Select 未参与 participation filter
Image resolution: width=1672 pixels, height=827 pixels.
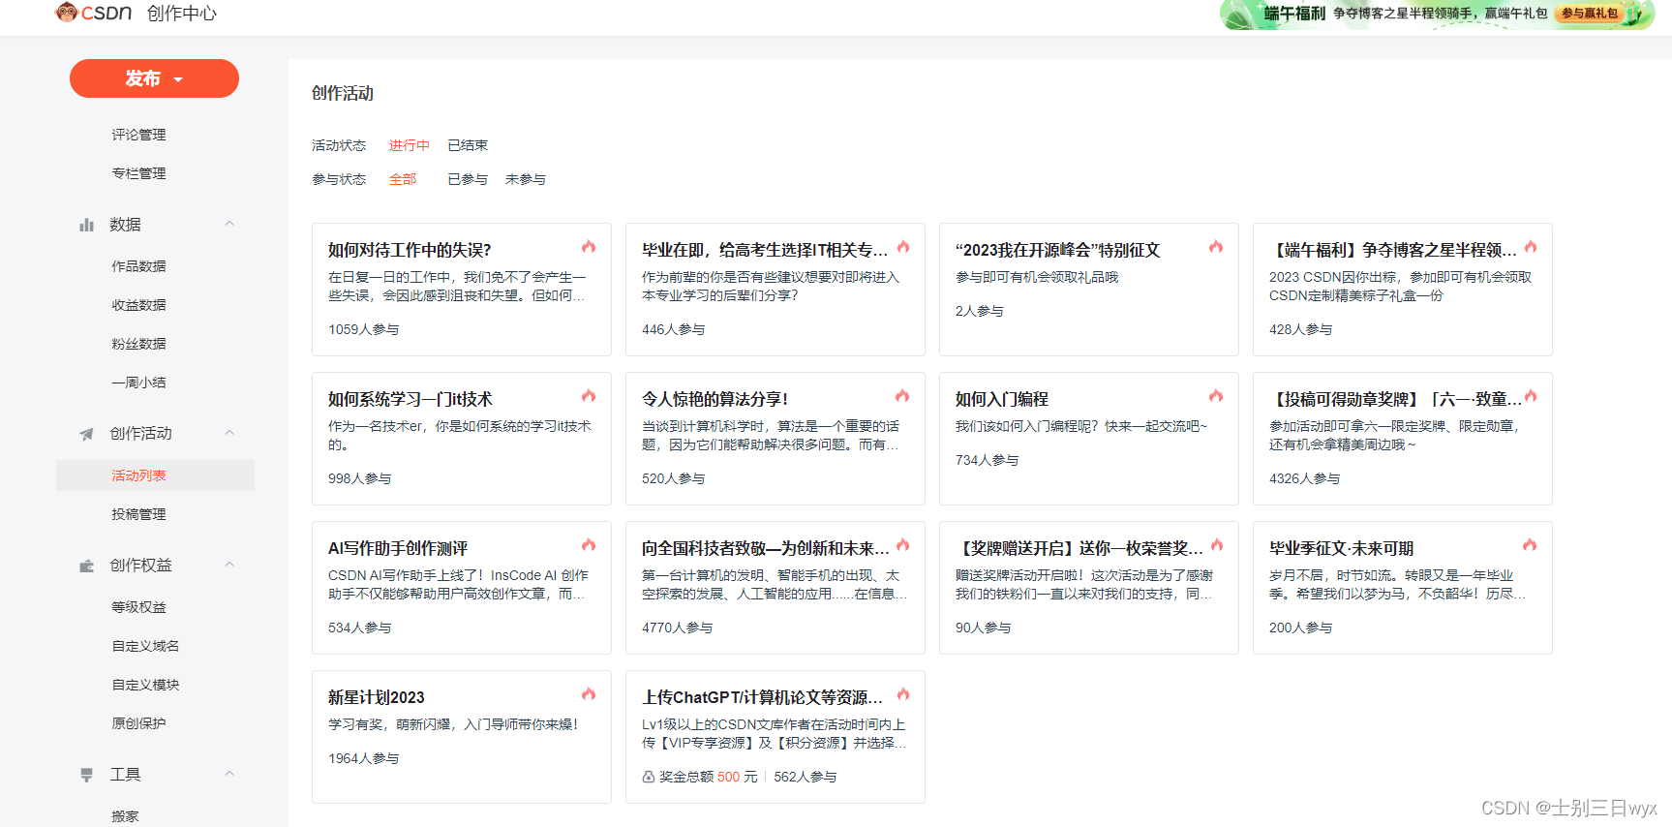pos(526,179)
